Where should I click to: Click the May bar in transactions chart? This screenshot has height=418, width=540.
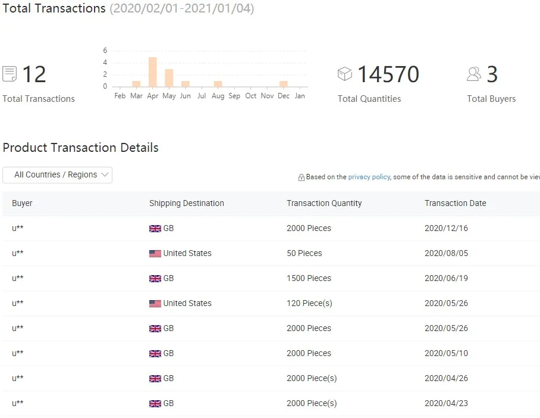169,78
